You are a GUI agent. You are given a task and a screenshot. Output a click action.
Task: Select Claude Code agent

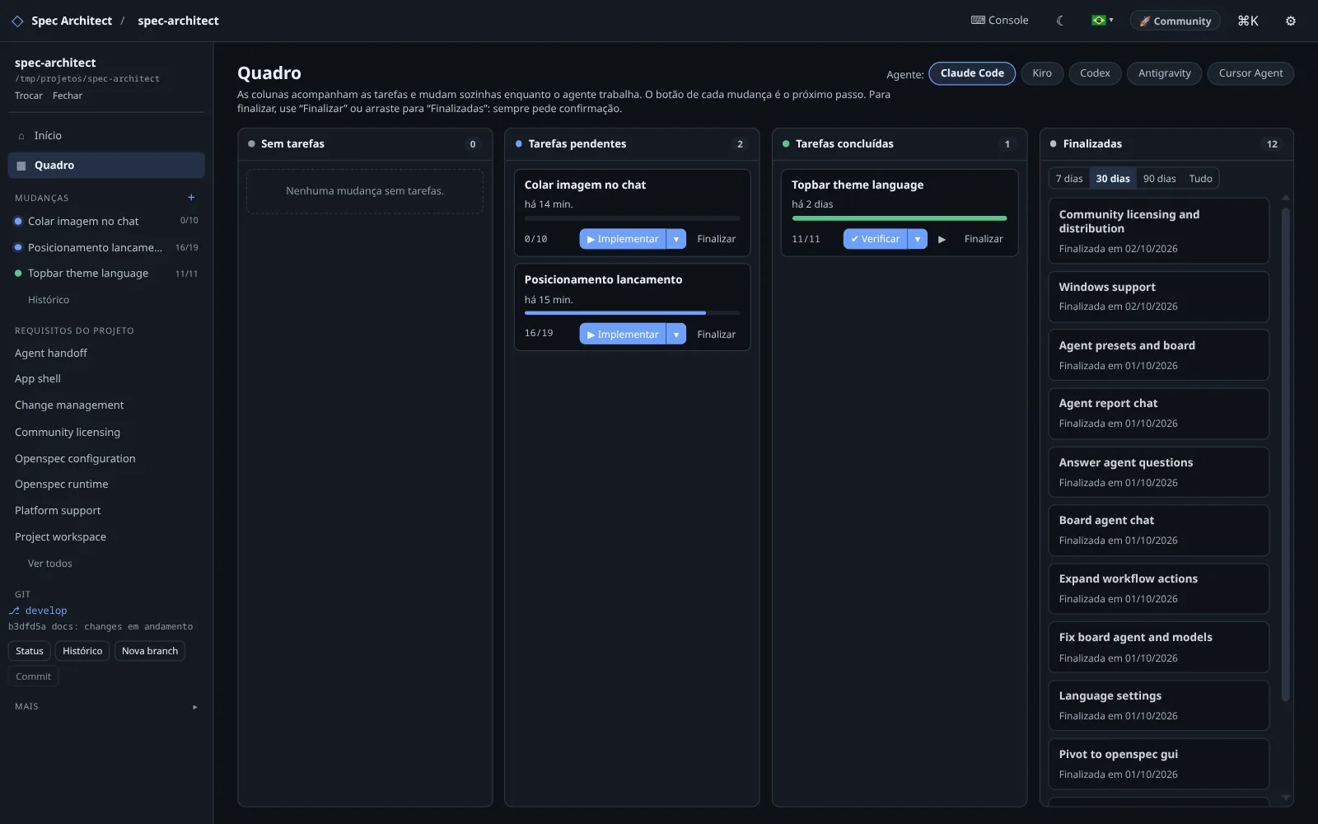[x=972, y=73]
